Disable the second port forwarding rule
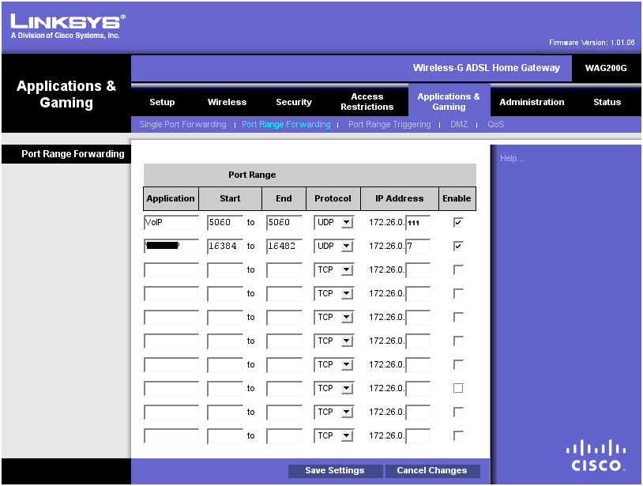643x486 pixels. pos(457,246)
